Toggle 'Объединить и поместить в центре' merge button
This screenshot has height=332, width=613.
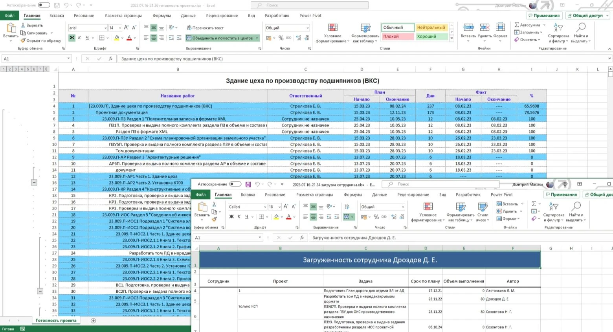click(222, 38)
